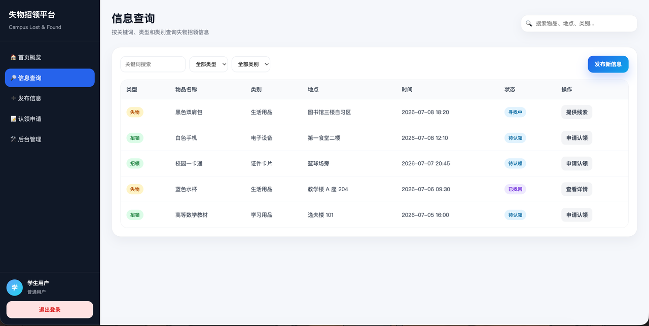Click the 退出登录 button
Viewport: 649px width, 326px height.
pyautogui.click(x=50, y=310)
